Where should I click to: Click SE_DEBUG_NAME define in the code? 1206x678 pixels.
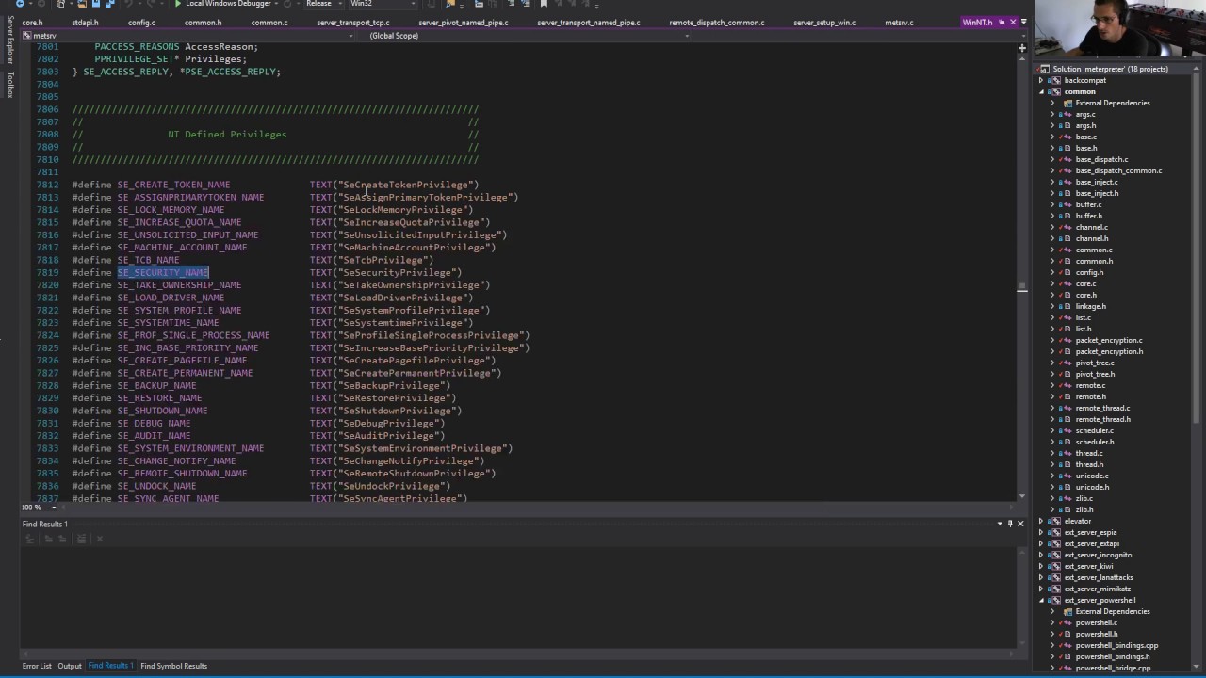tap(154, 423)
